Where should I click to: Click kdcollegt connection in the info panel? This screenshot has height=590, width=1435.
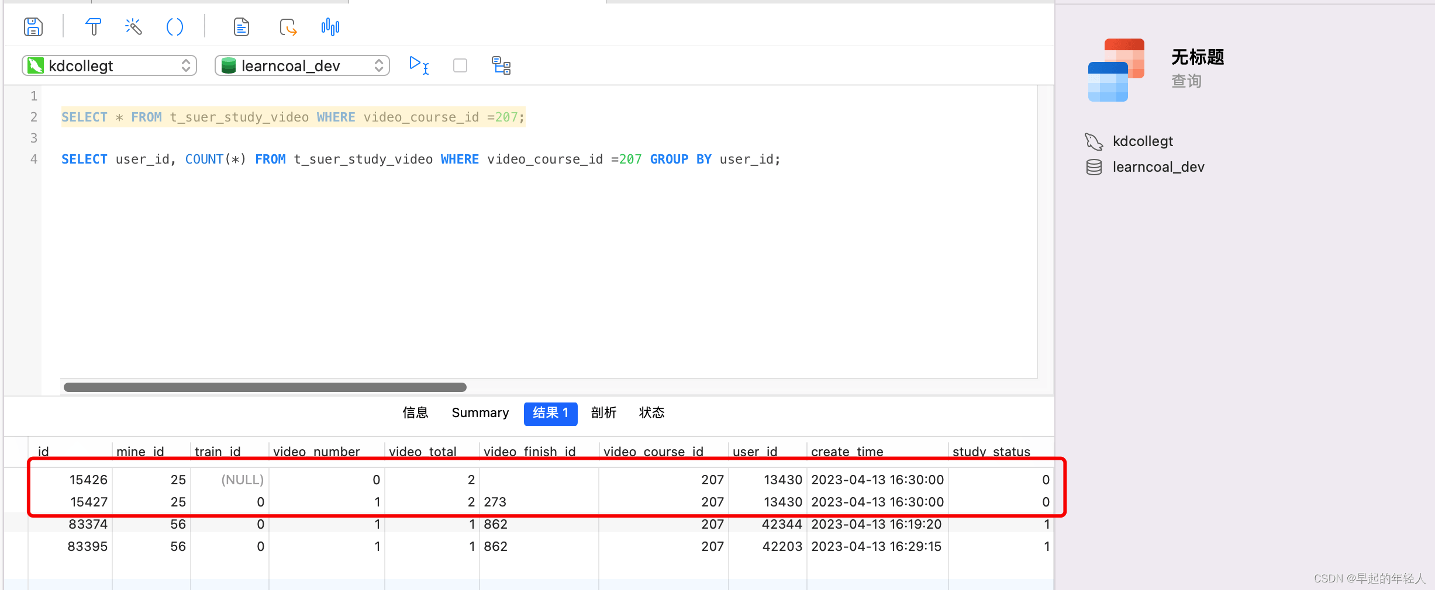(x=1143, y=141)
